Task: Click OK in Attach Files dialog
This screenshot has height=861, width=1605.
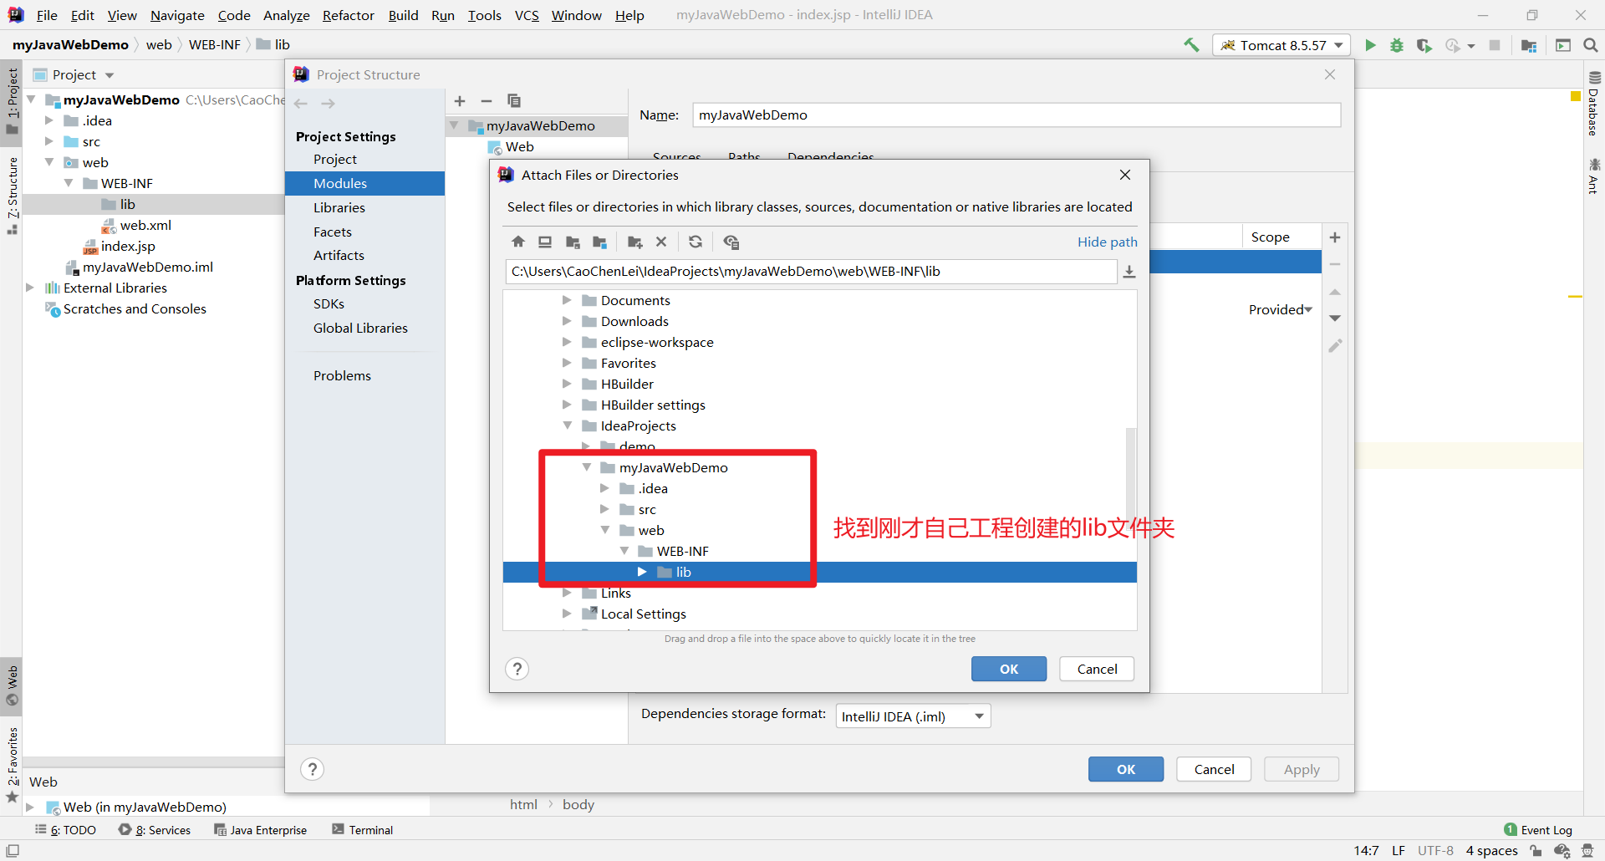Action: coord(1009,669)
